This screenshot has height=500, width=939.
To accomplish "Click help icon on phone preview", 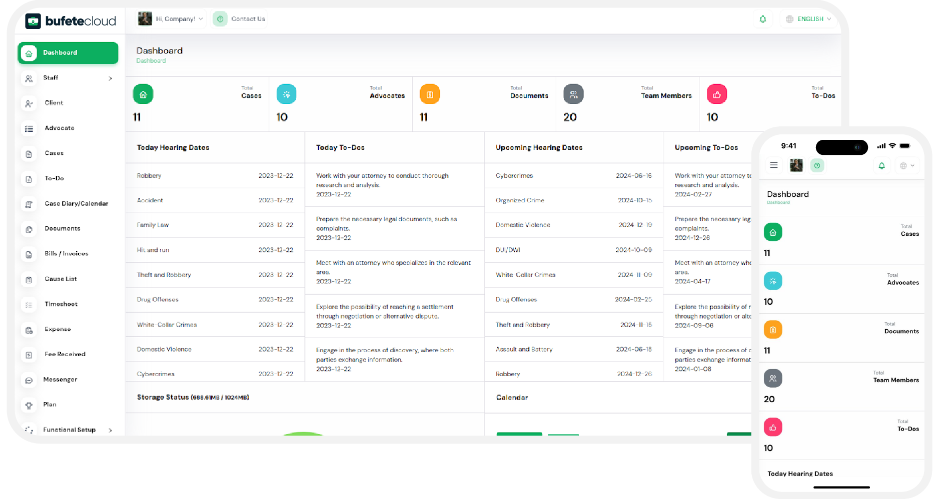I will click(817, 165).
